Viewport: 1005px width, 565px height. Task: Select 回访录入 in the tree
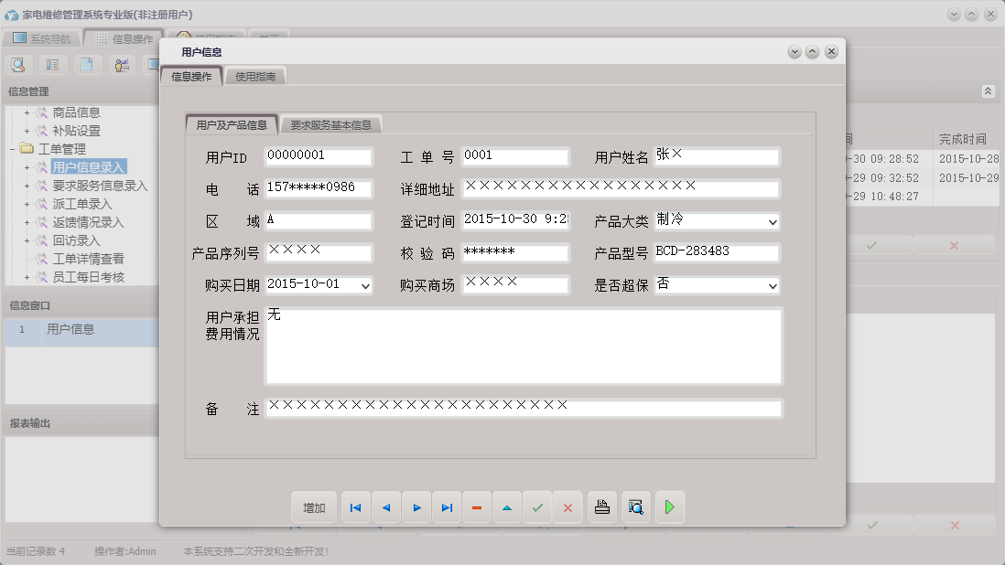[x=78, y=240]
